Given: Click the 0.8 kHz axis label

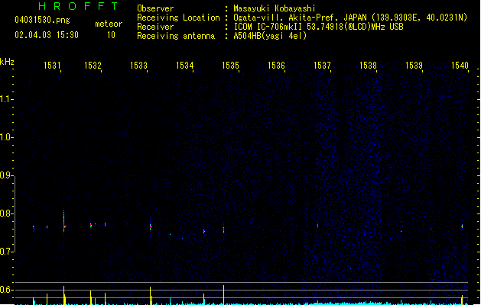Looking at the screenshot, I should coord(6,213).
